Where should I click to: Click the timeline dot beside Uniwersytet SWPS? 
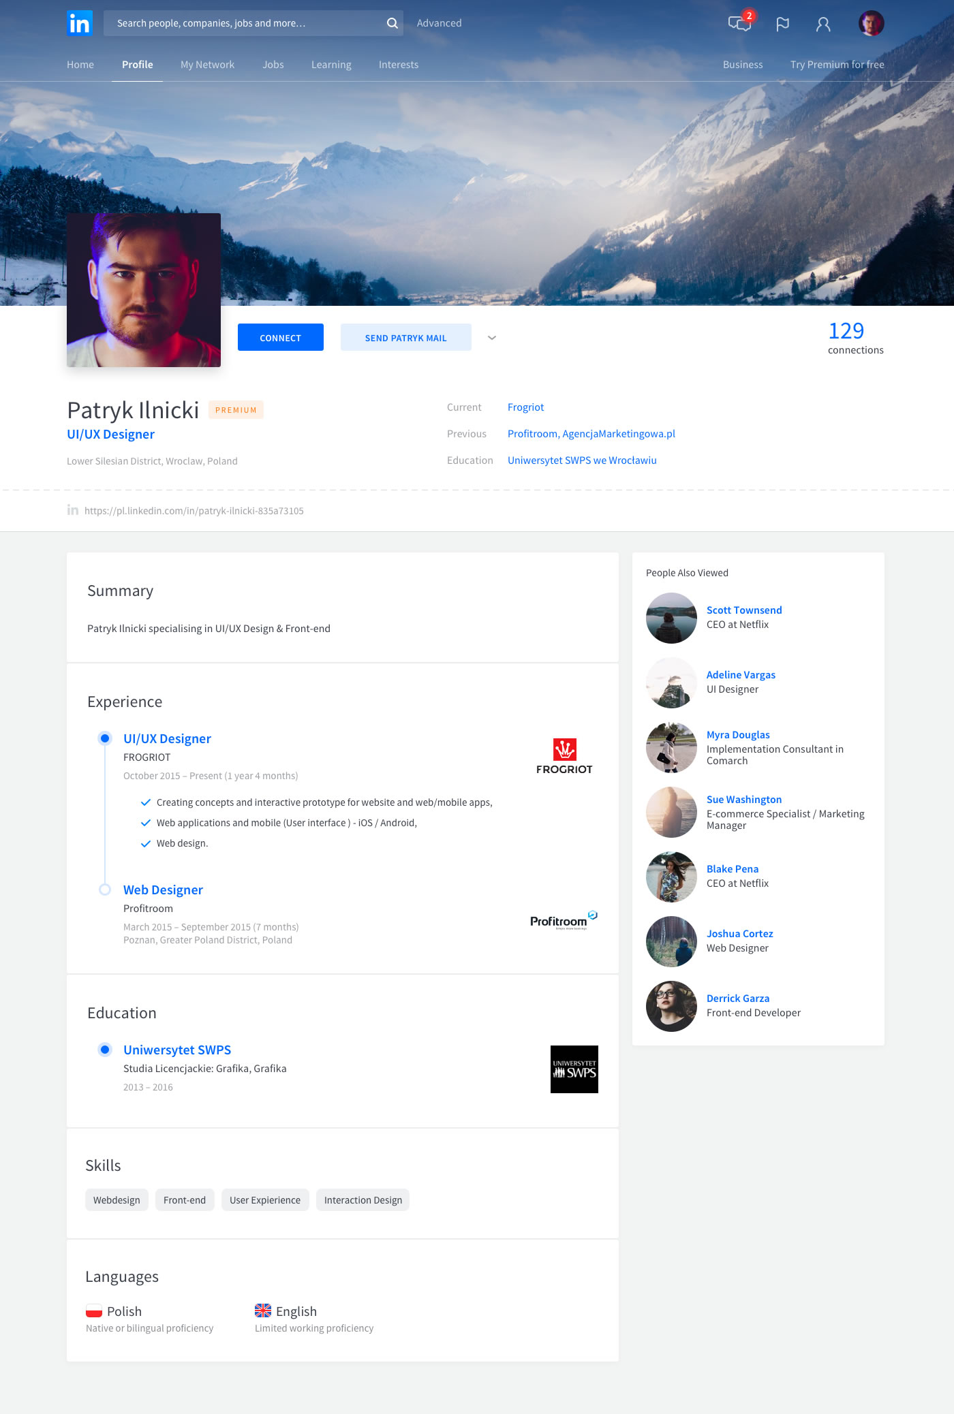[x=105, y=1050]
